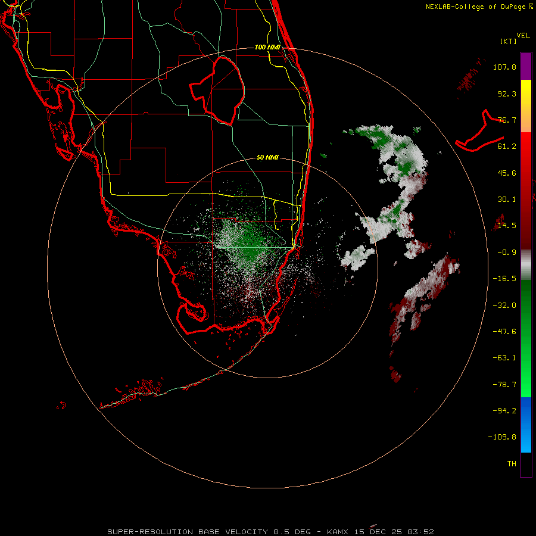The width and height of the screenshot is (536, 536).
Task: Click the 61.2 velocity legend value
Action: coord(507,147)
